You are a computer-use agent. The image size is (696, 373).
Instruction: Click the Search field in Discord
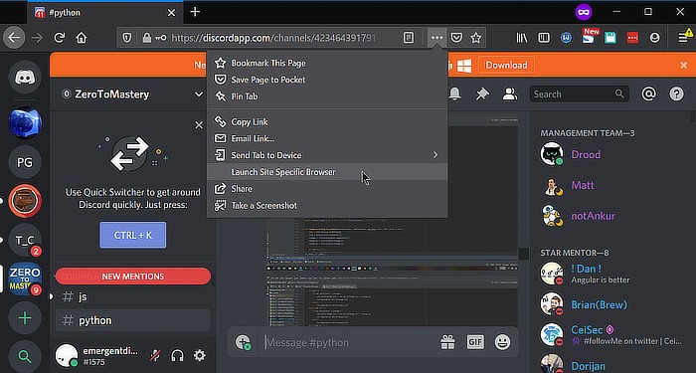580,94
